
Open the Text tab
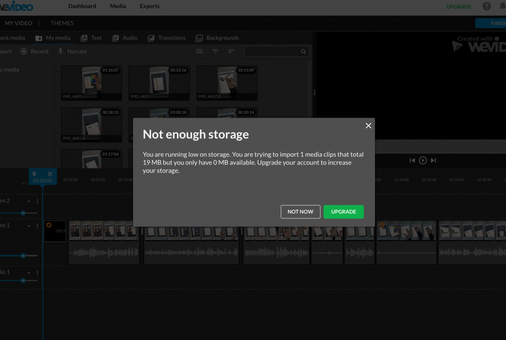91,38
